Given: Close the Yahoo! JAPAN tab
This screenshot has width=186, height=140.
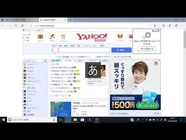Looking at the screenshot, I should [x=65, y=20].
